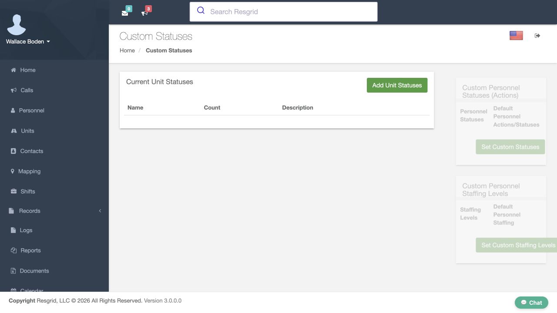Image resolution: width=557 pixels, height=313 pixels.
Task: Click the Version 3.0.0.0 footer text
Action: click(163, 301)
